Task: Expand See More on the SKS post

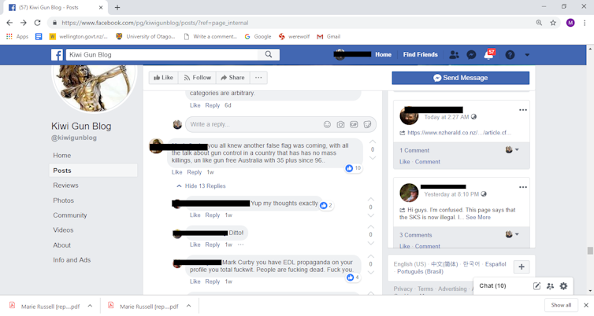Action: tap(478, 217)
